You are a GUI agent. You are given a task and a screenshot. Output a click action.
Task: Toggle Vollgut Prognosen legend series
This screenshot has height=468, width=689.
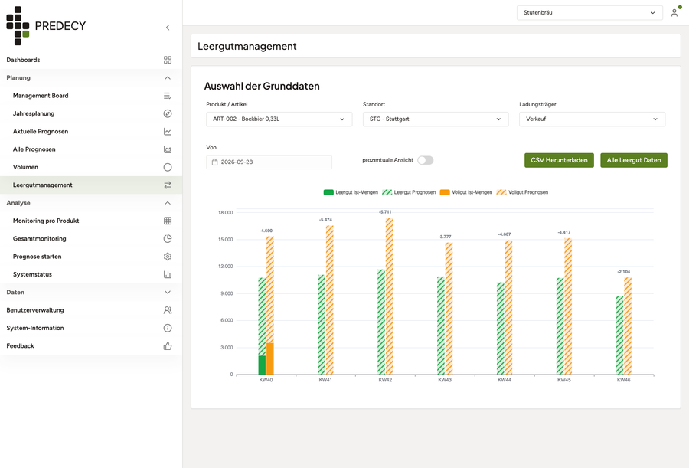(x=522, y=192)
